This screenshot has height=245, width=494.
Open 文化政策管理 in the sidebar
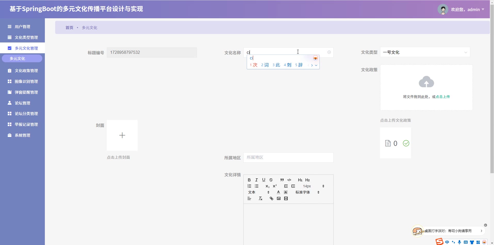26,71
